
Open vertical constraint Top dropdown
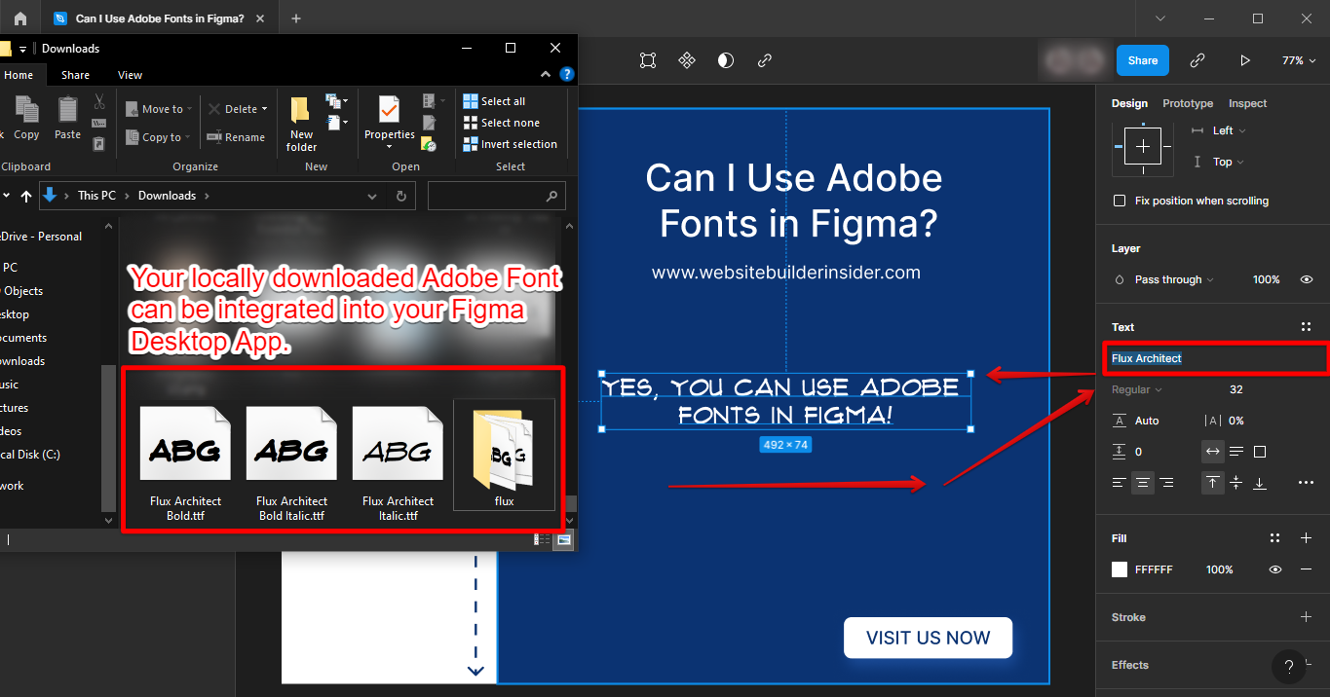[1229, 162]
